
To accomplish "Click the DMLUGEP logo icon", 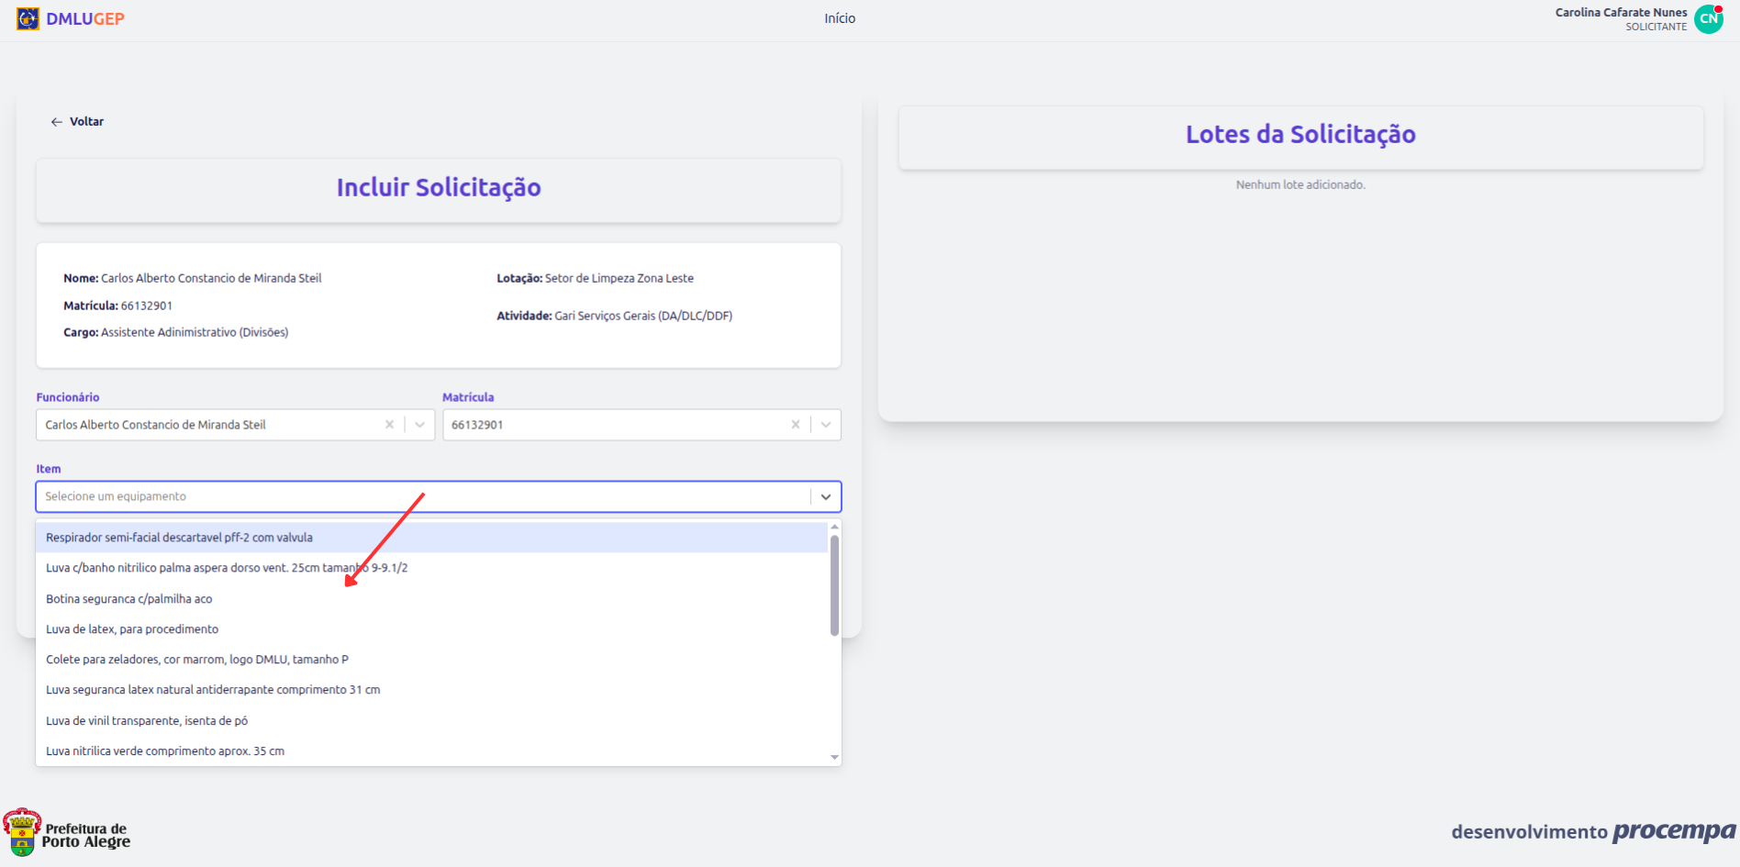I will coord(28,18).
